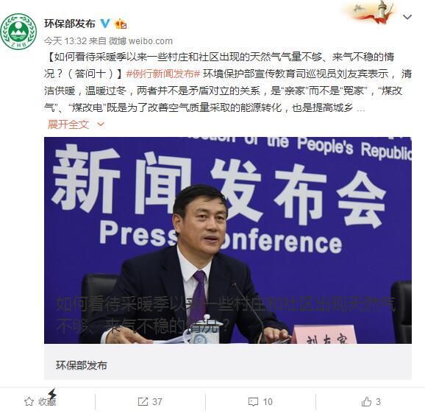Toggle the 收藏 favorite label
The image size is (425, 416).
click(x=47, y=402)
